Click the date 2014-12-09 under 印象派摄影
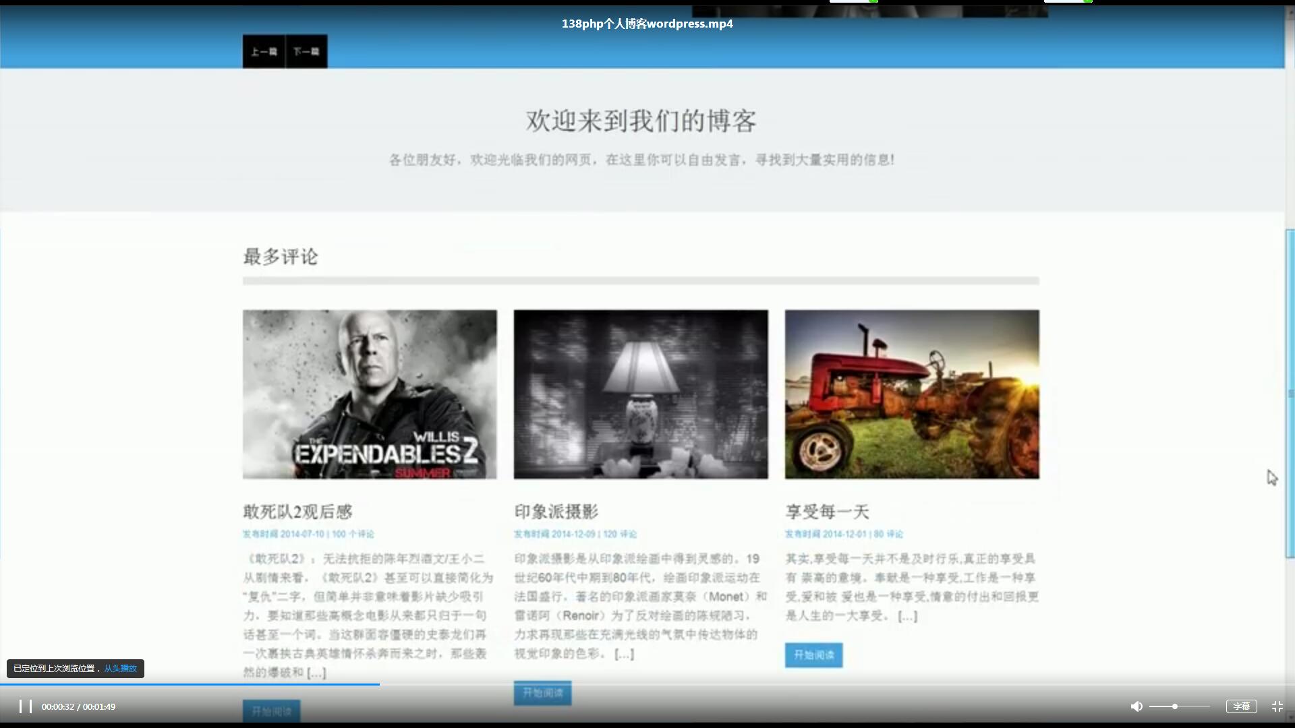This screenshot has height=728, width=1295. coord(573,534)
